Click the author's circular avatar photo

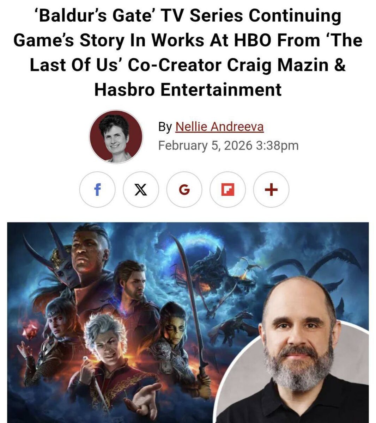tap(116, 136)
